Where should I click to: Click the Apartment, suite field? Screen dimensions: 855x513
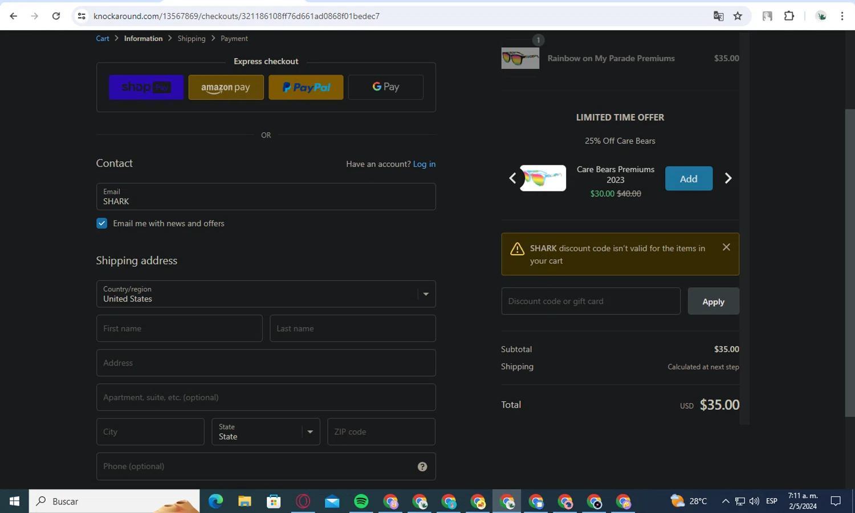[266, 397]
